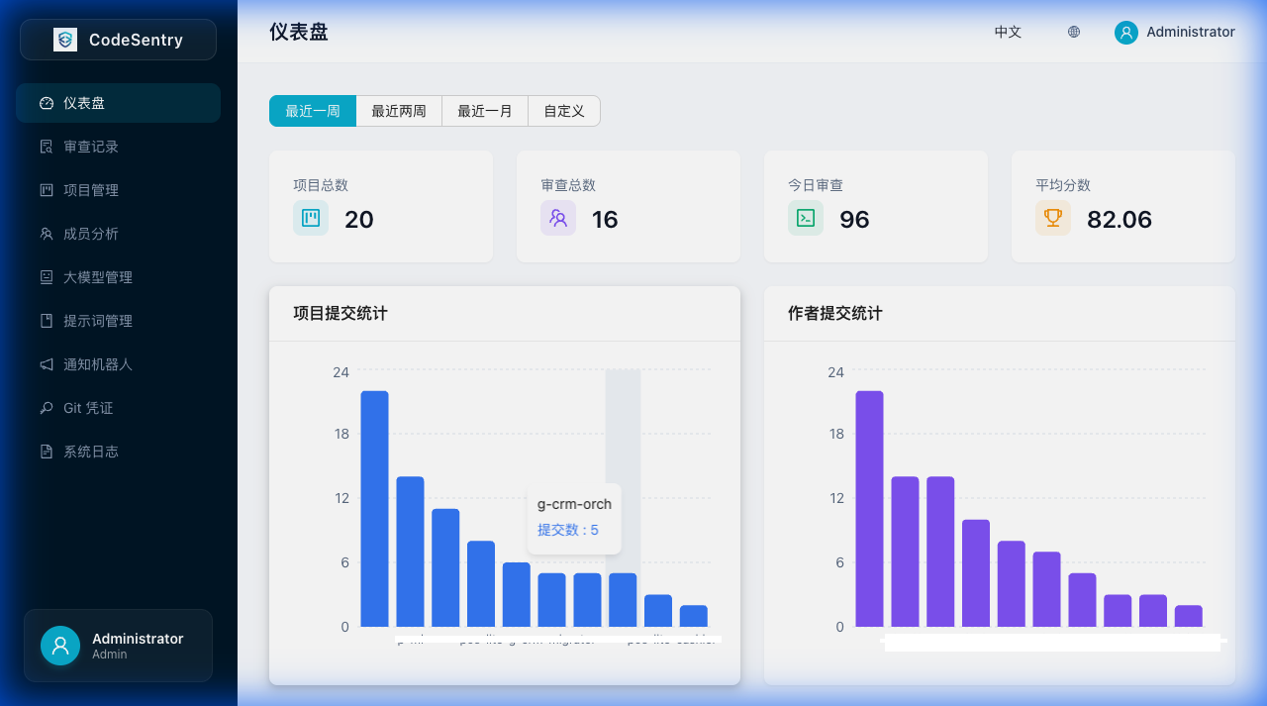
Task: Open Git 凭证 via its key icon
Action: point(46,408)
